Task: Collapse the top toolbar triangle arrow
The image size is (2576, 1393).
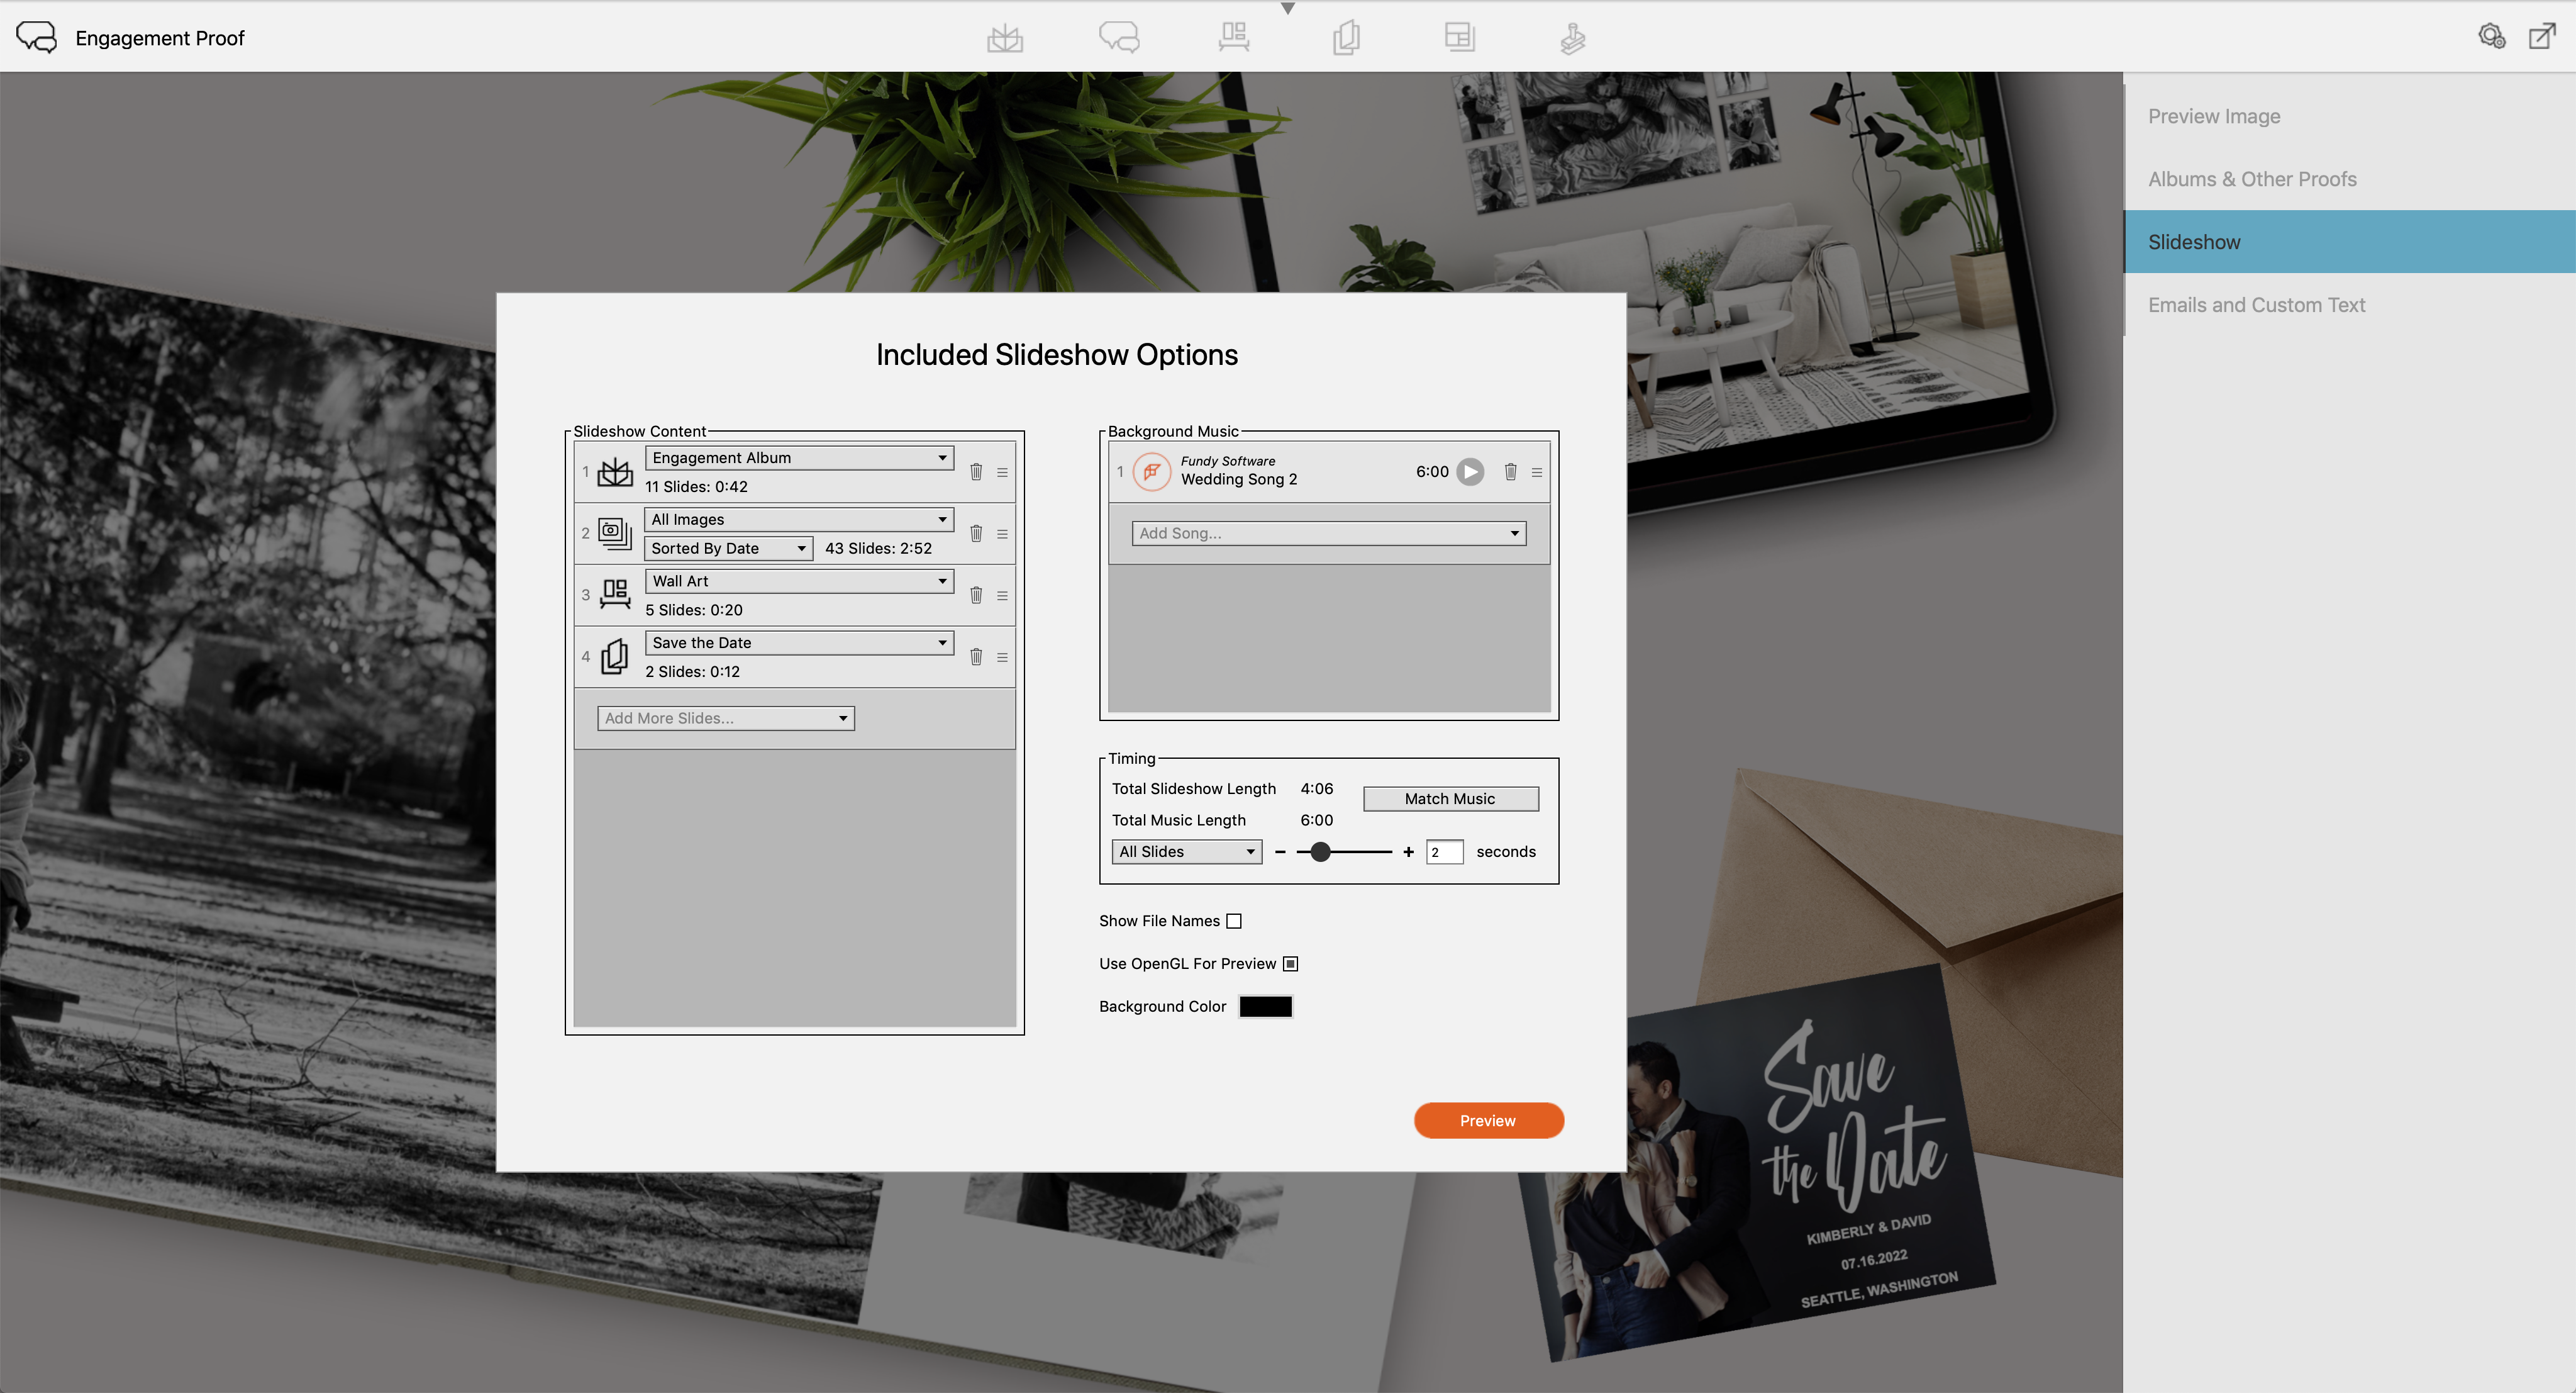Action: tap(1288, 8)
